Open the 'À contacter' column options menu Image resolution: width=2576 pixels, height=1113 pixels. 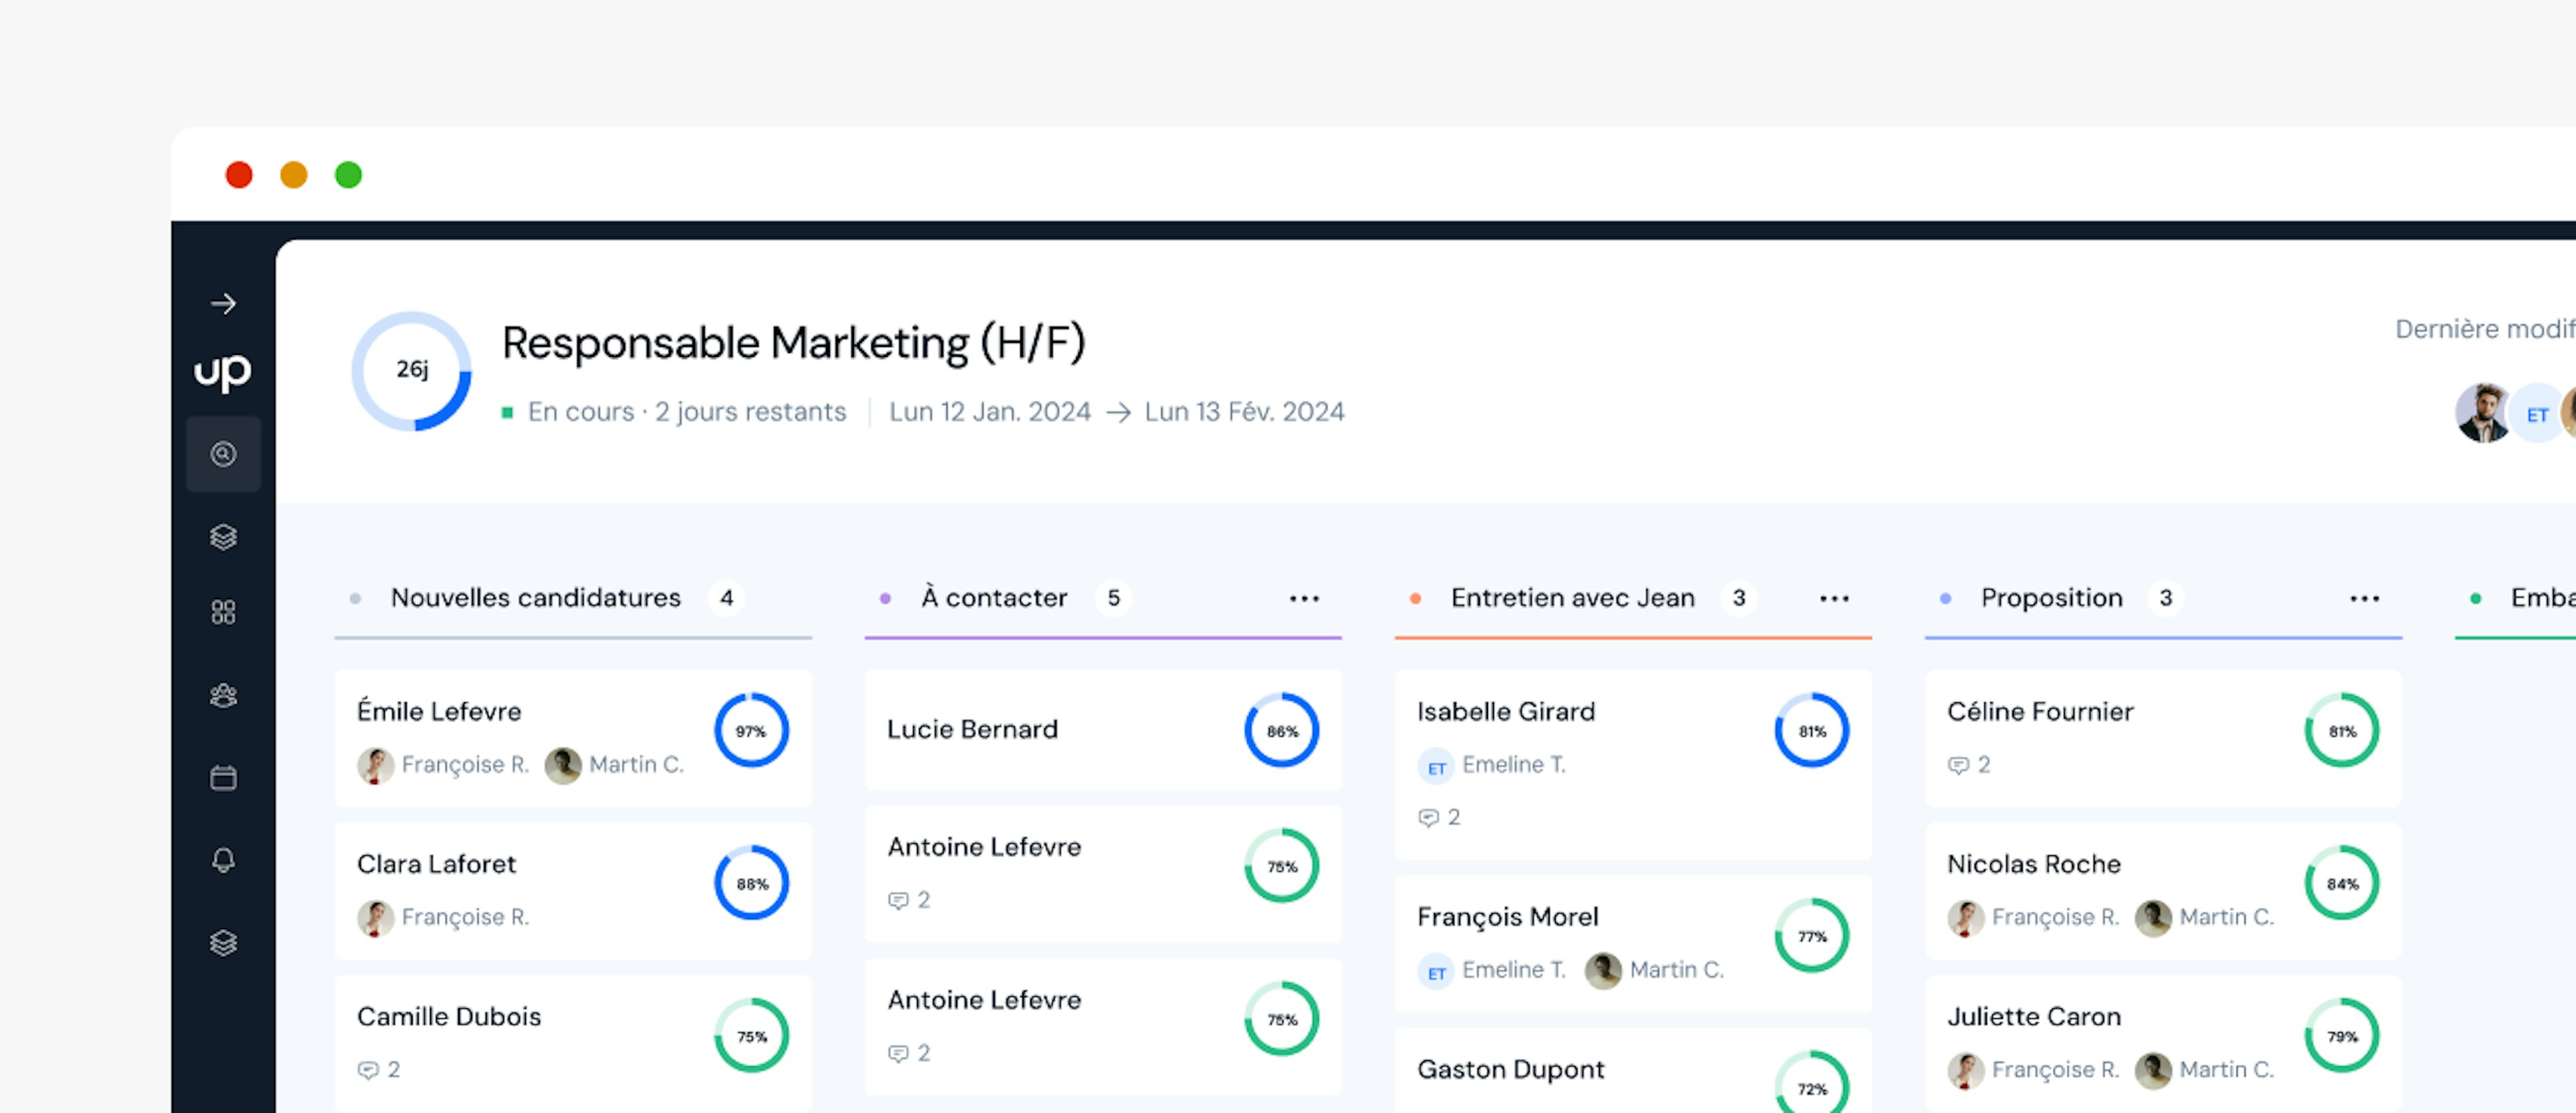click(x=1304, y=598)
